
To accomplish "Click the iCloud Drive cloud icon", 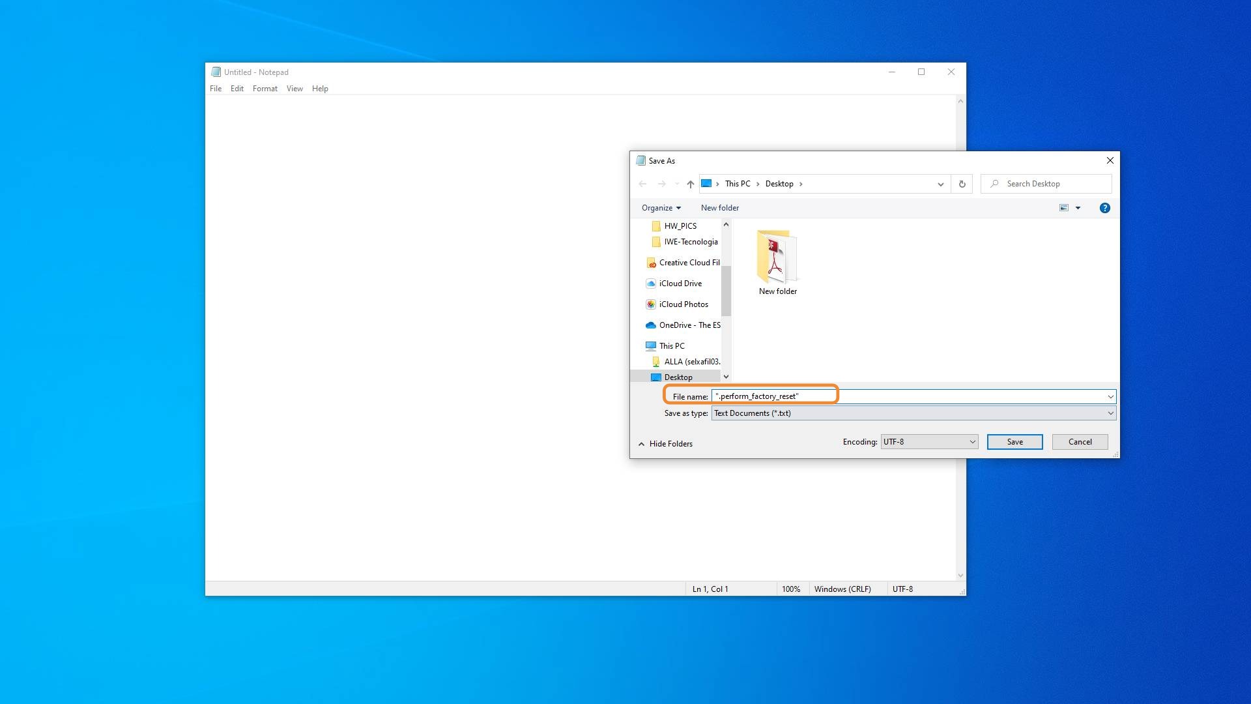I will point(650,284).
